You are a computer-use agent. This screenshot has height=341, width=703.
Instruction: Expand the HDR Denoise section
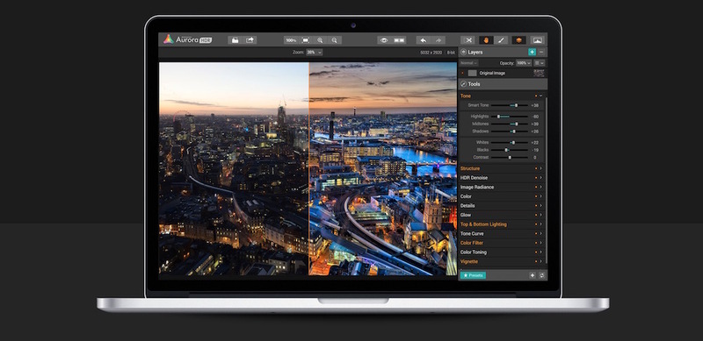(x=540, y=178)
